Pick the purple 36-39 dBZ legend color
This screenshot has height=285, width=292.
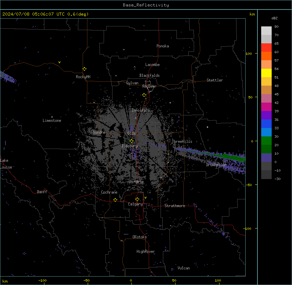266,115
